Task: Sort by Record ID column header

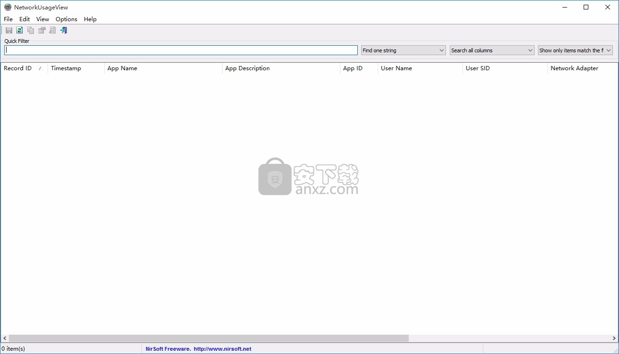Action: click(24, 68)
